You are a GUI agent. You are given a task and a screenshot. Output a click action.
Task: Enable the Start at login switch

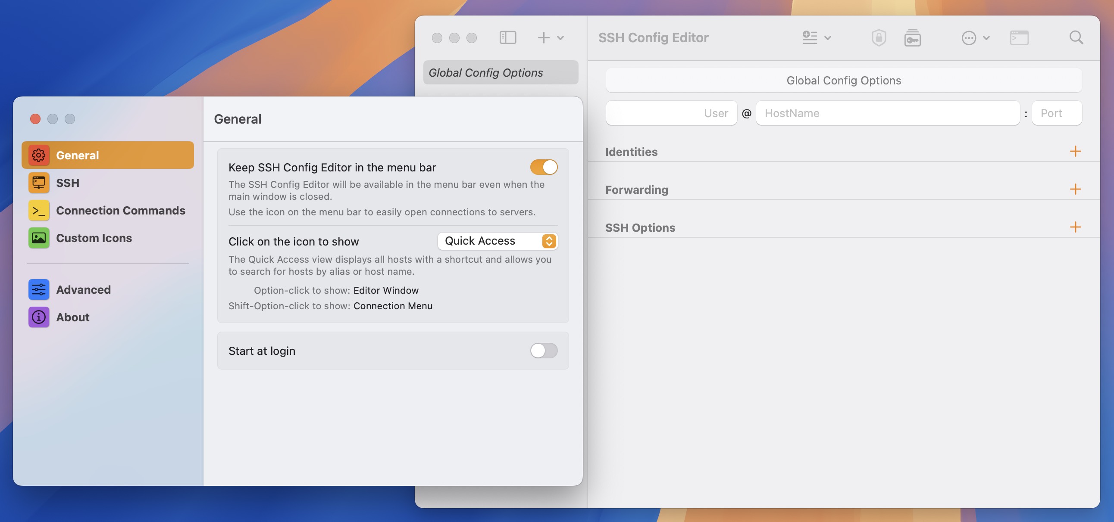coord(544,351)
